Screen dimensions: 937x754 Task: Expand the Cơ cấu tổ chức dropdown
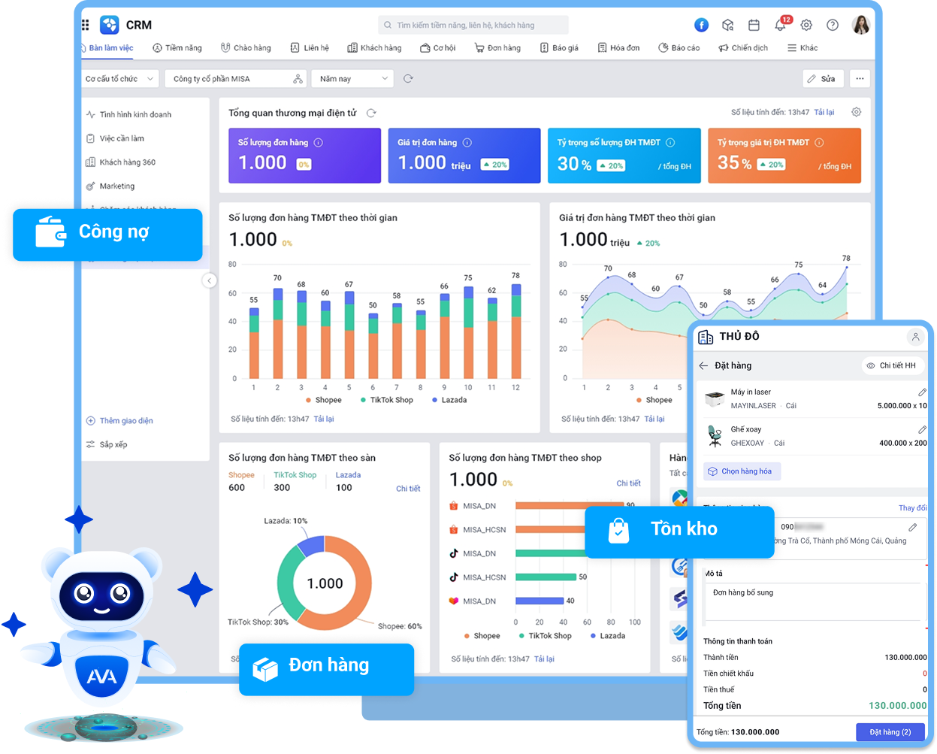coord(119,78)
